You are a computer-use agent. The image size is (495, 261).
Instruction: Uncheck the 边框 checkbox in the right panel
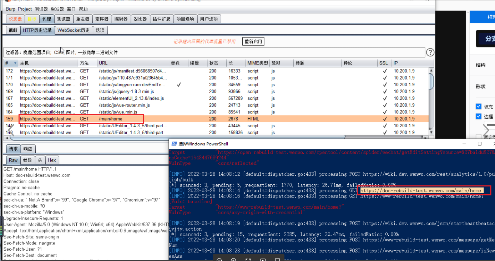click(x=479, y=116)
